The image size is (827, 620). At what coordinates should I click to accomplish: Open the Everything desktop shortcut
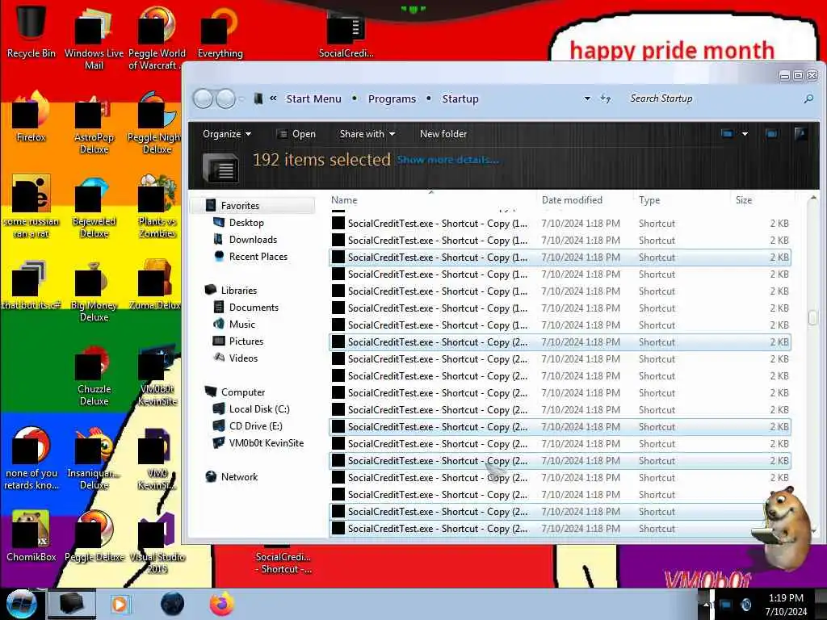pyautogui.click(x=220, y=32)
